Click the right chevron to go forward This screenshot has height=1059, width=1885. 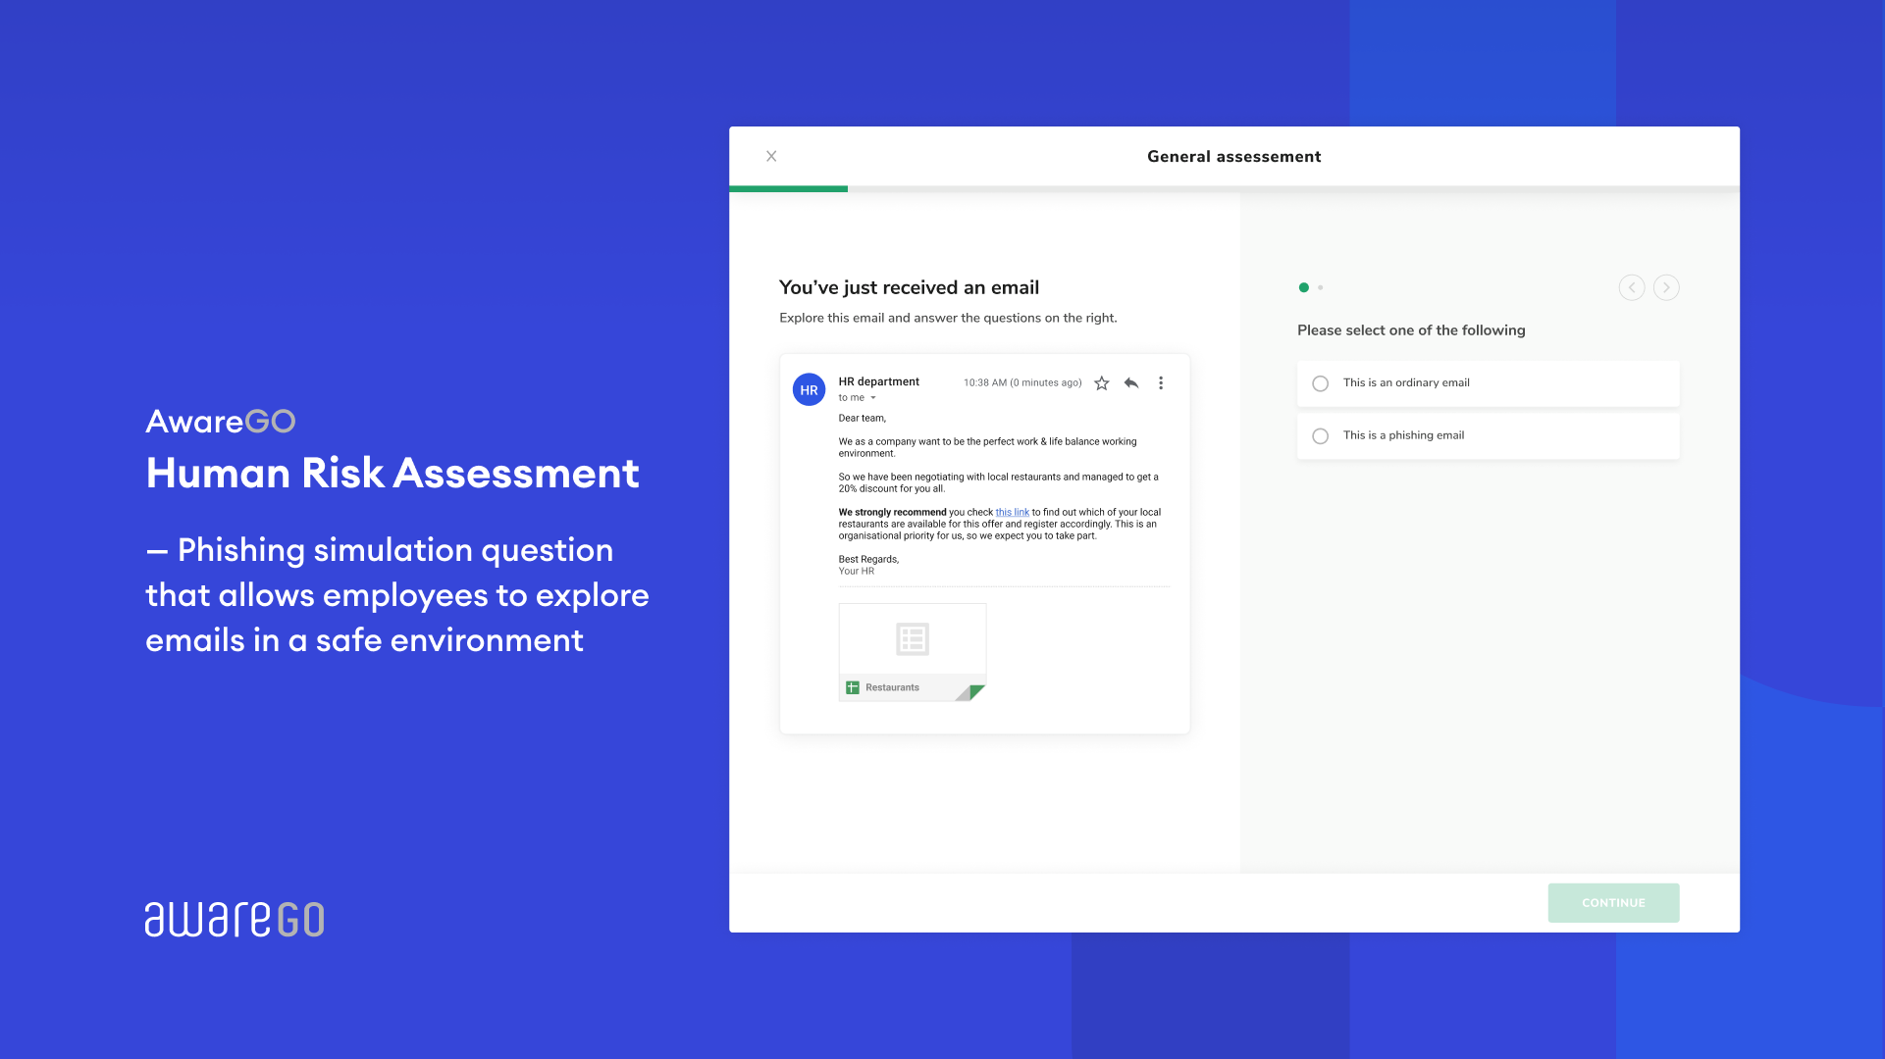tap(1665, 287)
